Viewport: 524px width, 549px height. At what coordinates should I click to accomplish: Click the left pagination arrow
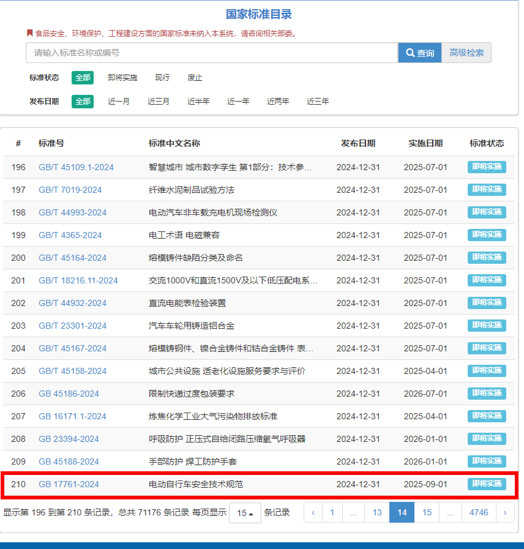pos(313,512)
